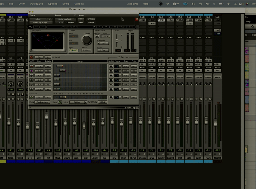Open the Help menu

[146, 4]
